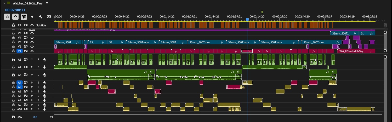Viewport: 392px width, 122px height.
Task: Toggle lock on track V3
Action: [13, 42]
